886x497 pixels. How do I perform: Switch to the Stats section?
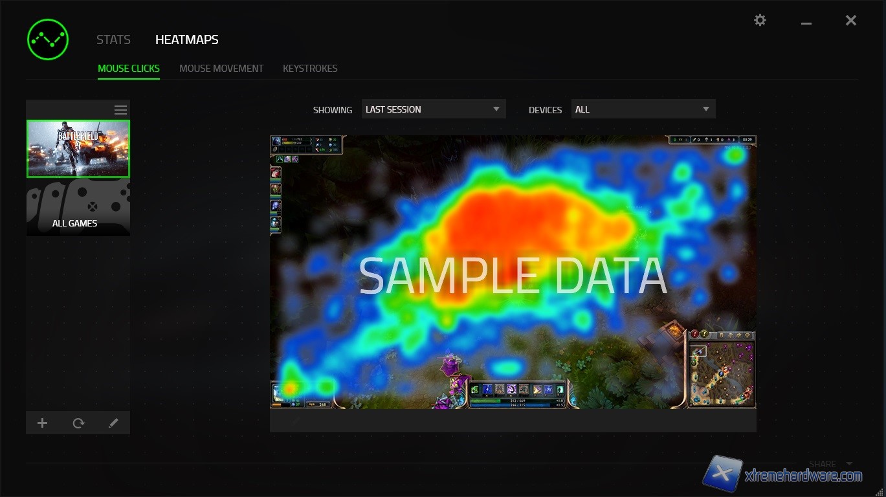113,39
